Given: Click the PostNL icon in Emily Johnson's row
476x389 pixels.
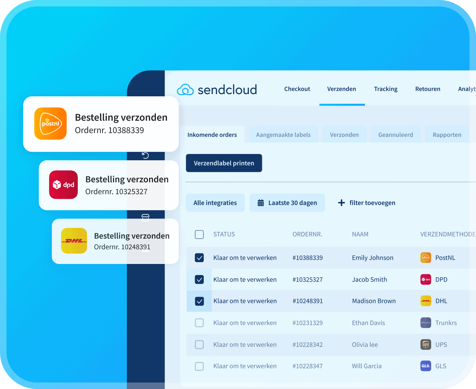Looking at the screenshot, I should [426, 257].
